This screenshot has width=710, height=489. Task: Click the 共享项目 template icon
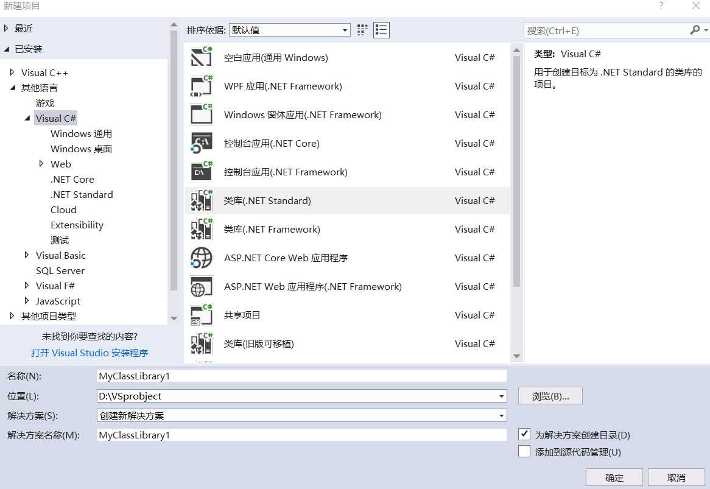tap(202, 315)
